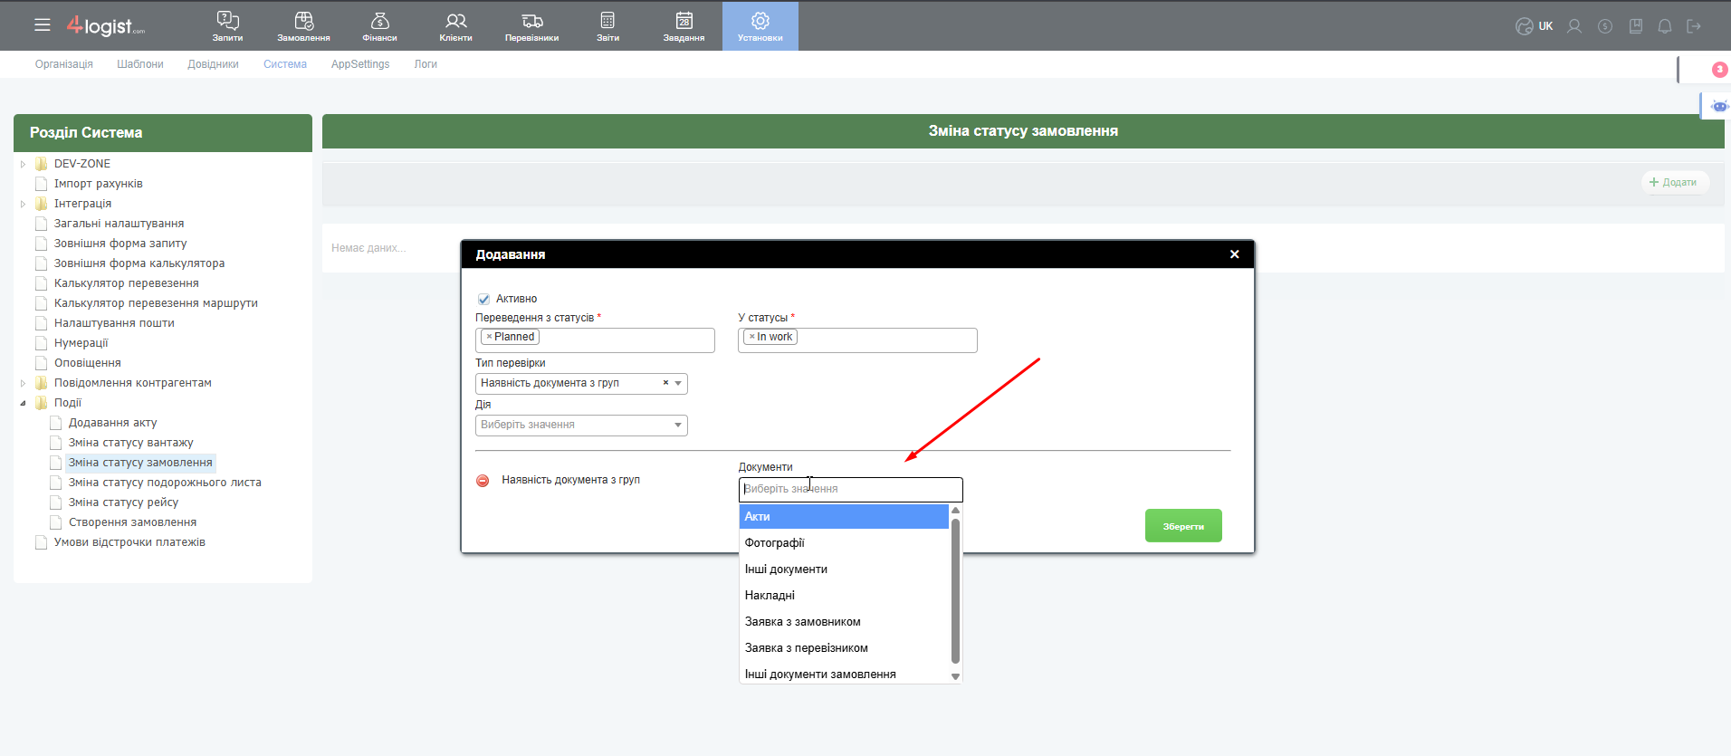Remove the In work status tag

point(751,337)
